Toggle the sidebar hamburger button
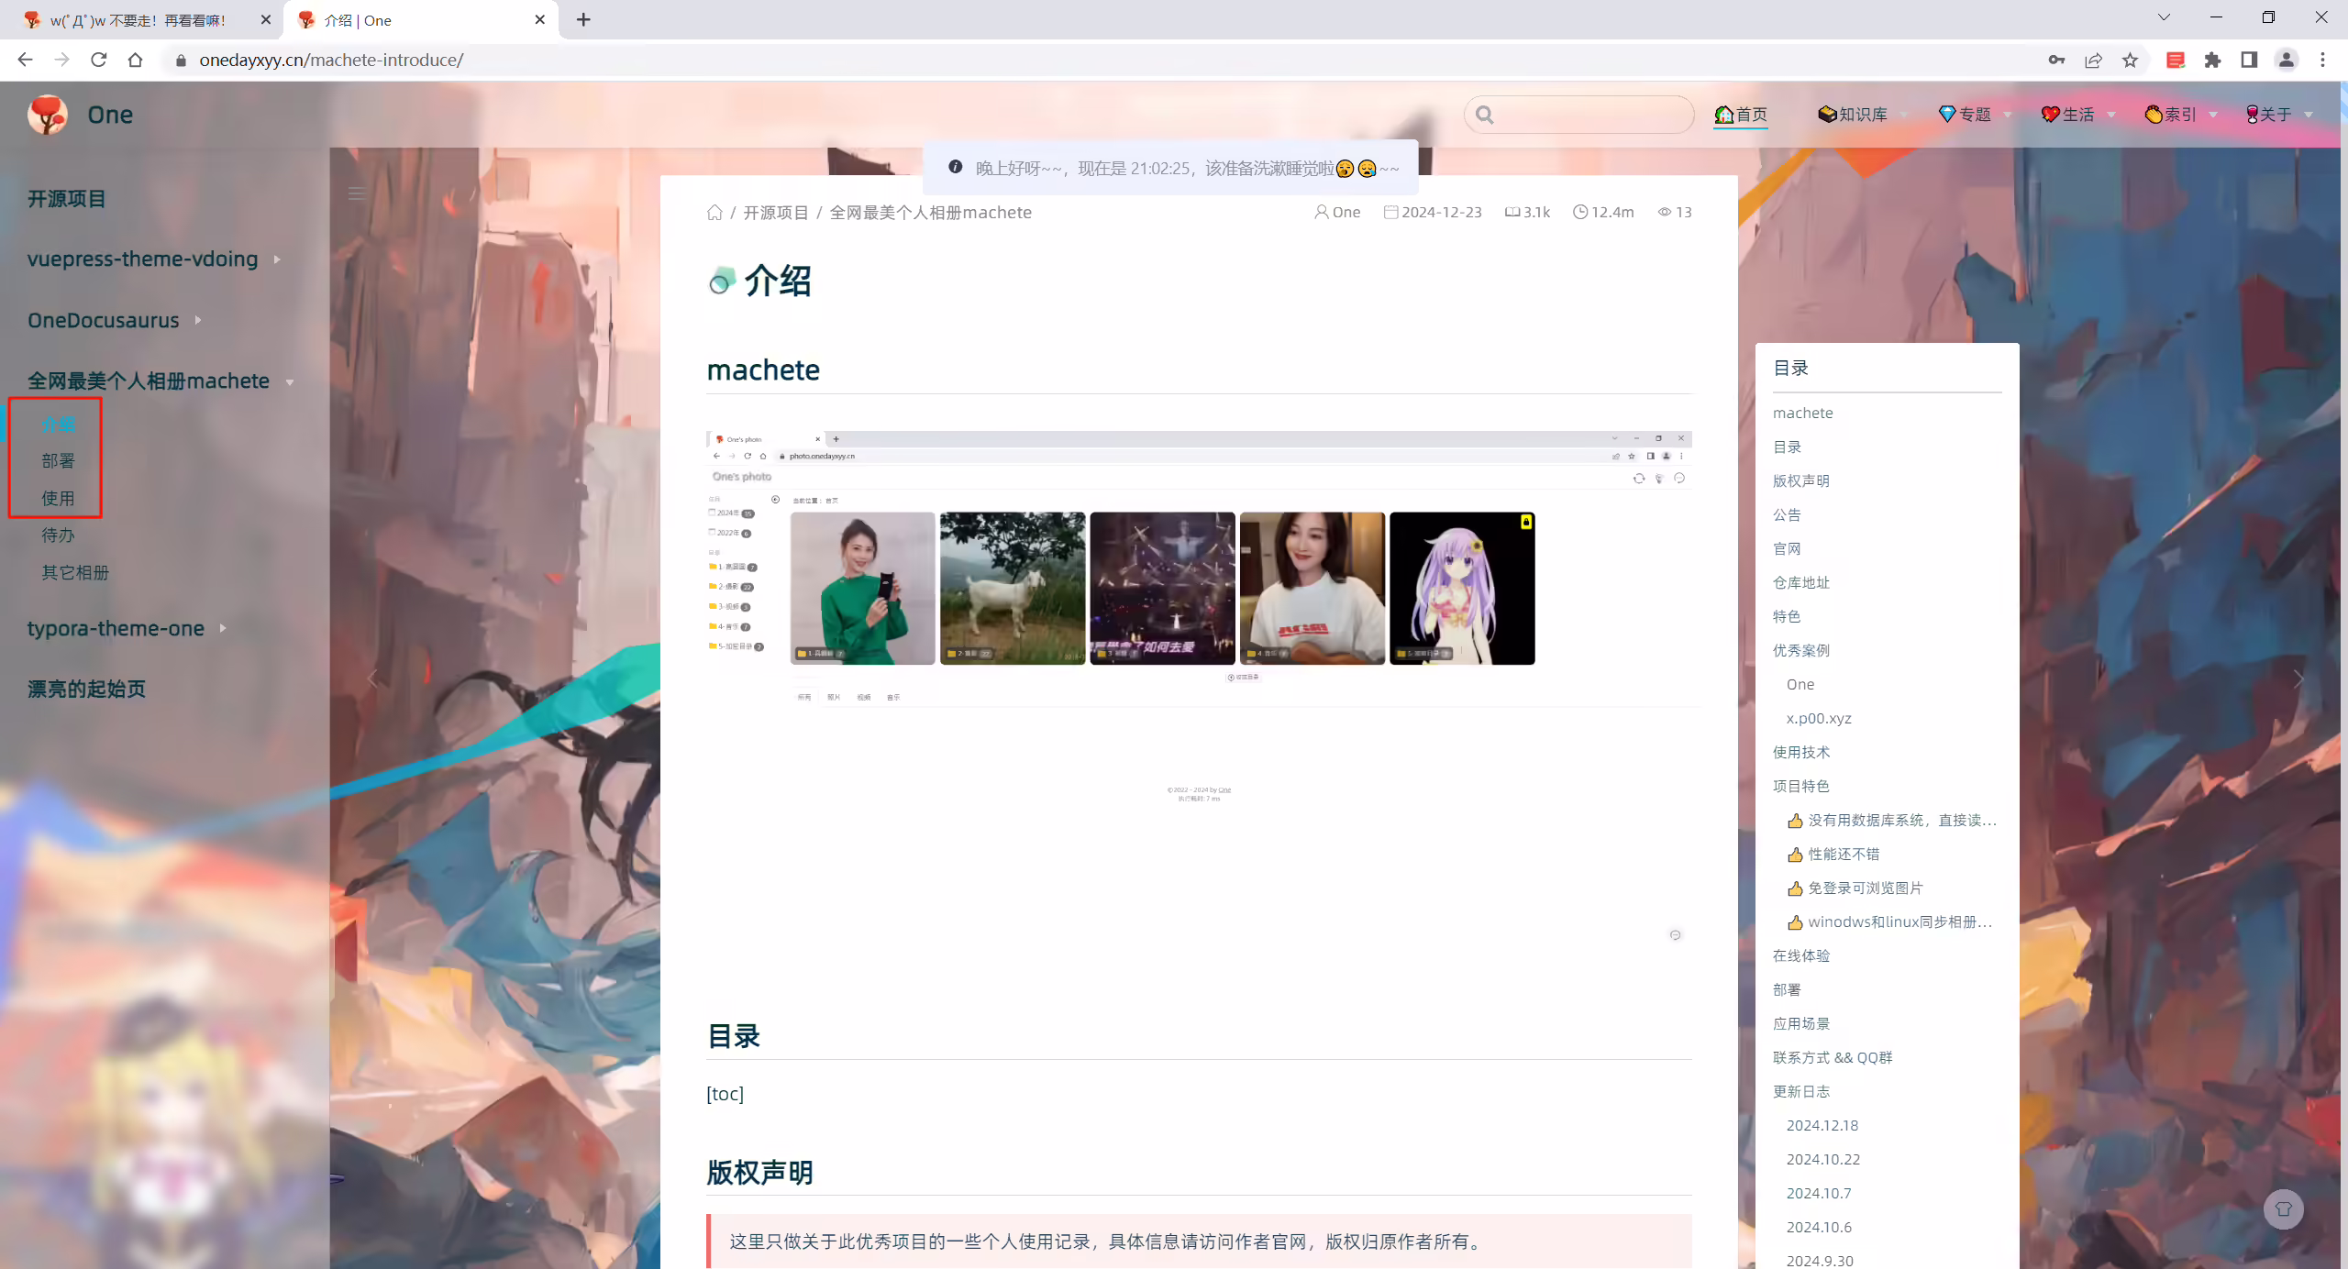The height and width of the screenshot is (1269, 2348). pos(357,193)
